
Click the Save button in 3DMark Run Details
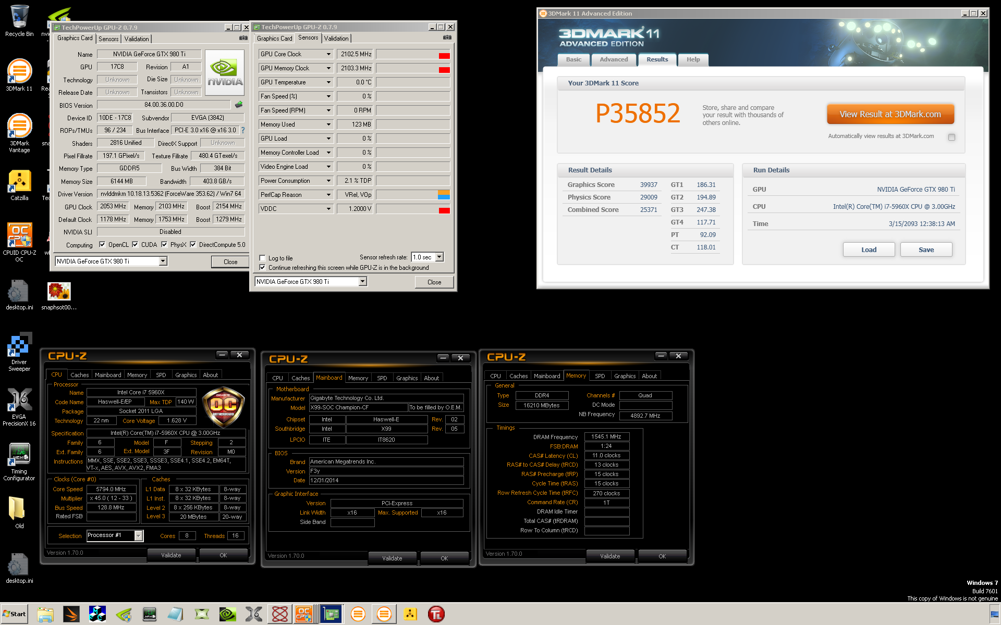(926, 249)
